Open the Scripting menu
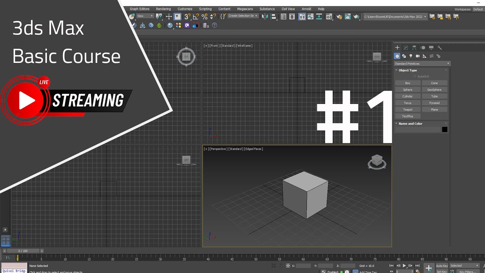This screenshot has height=273, width=485. (x=205, y=9)
